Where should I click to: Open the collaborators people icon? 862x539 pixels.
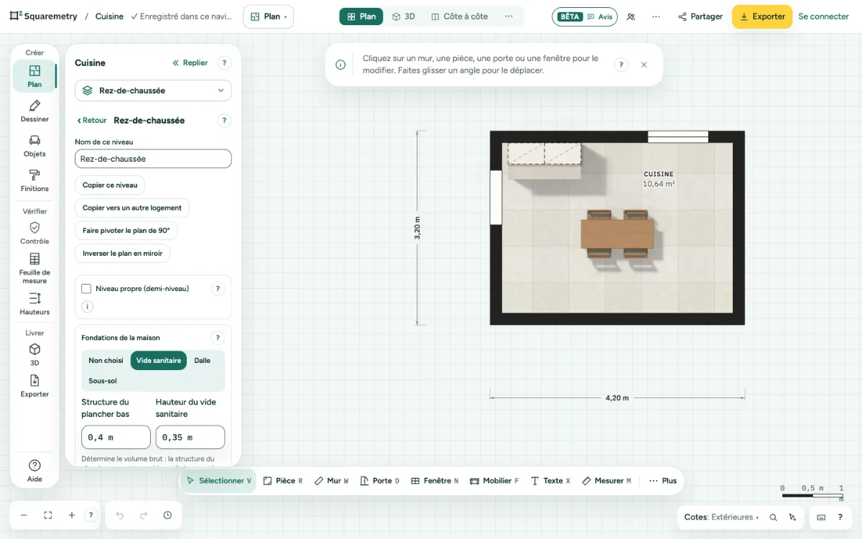(x=631, y=17)
